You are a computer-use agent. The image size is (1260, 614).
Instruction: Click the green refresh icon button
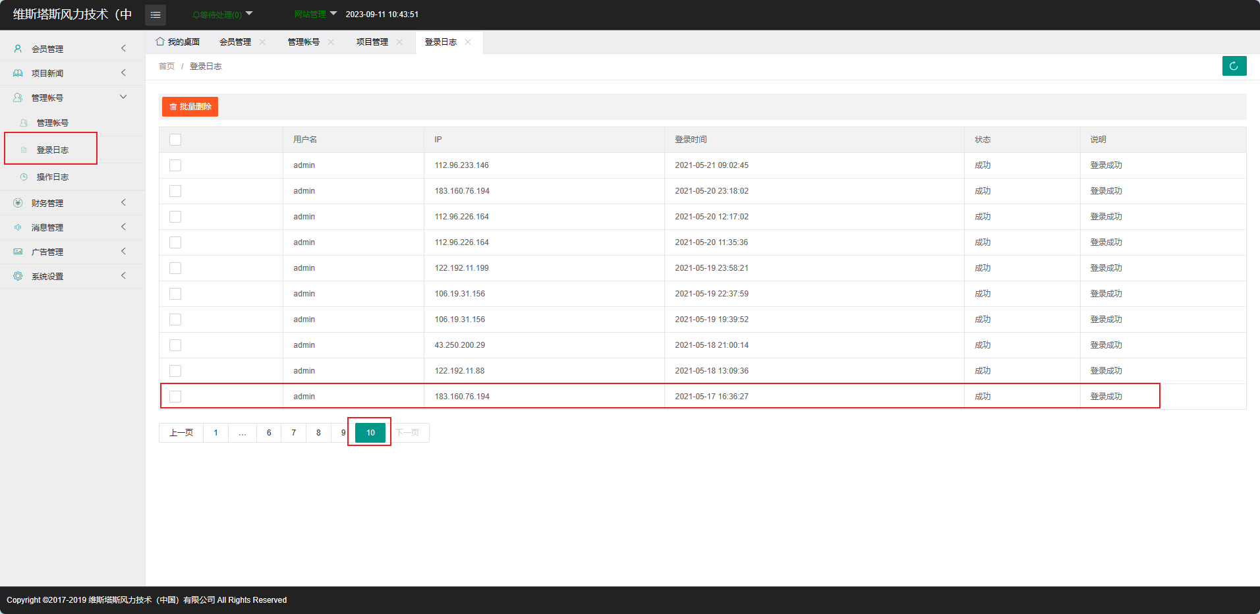(1234, 66)
